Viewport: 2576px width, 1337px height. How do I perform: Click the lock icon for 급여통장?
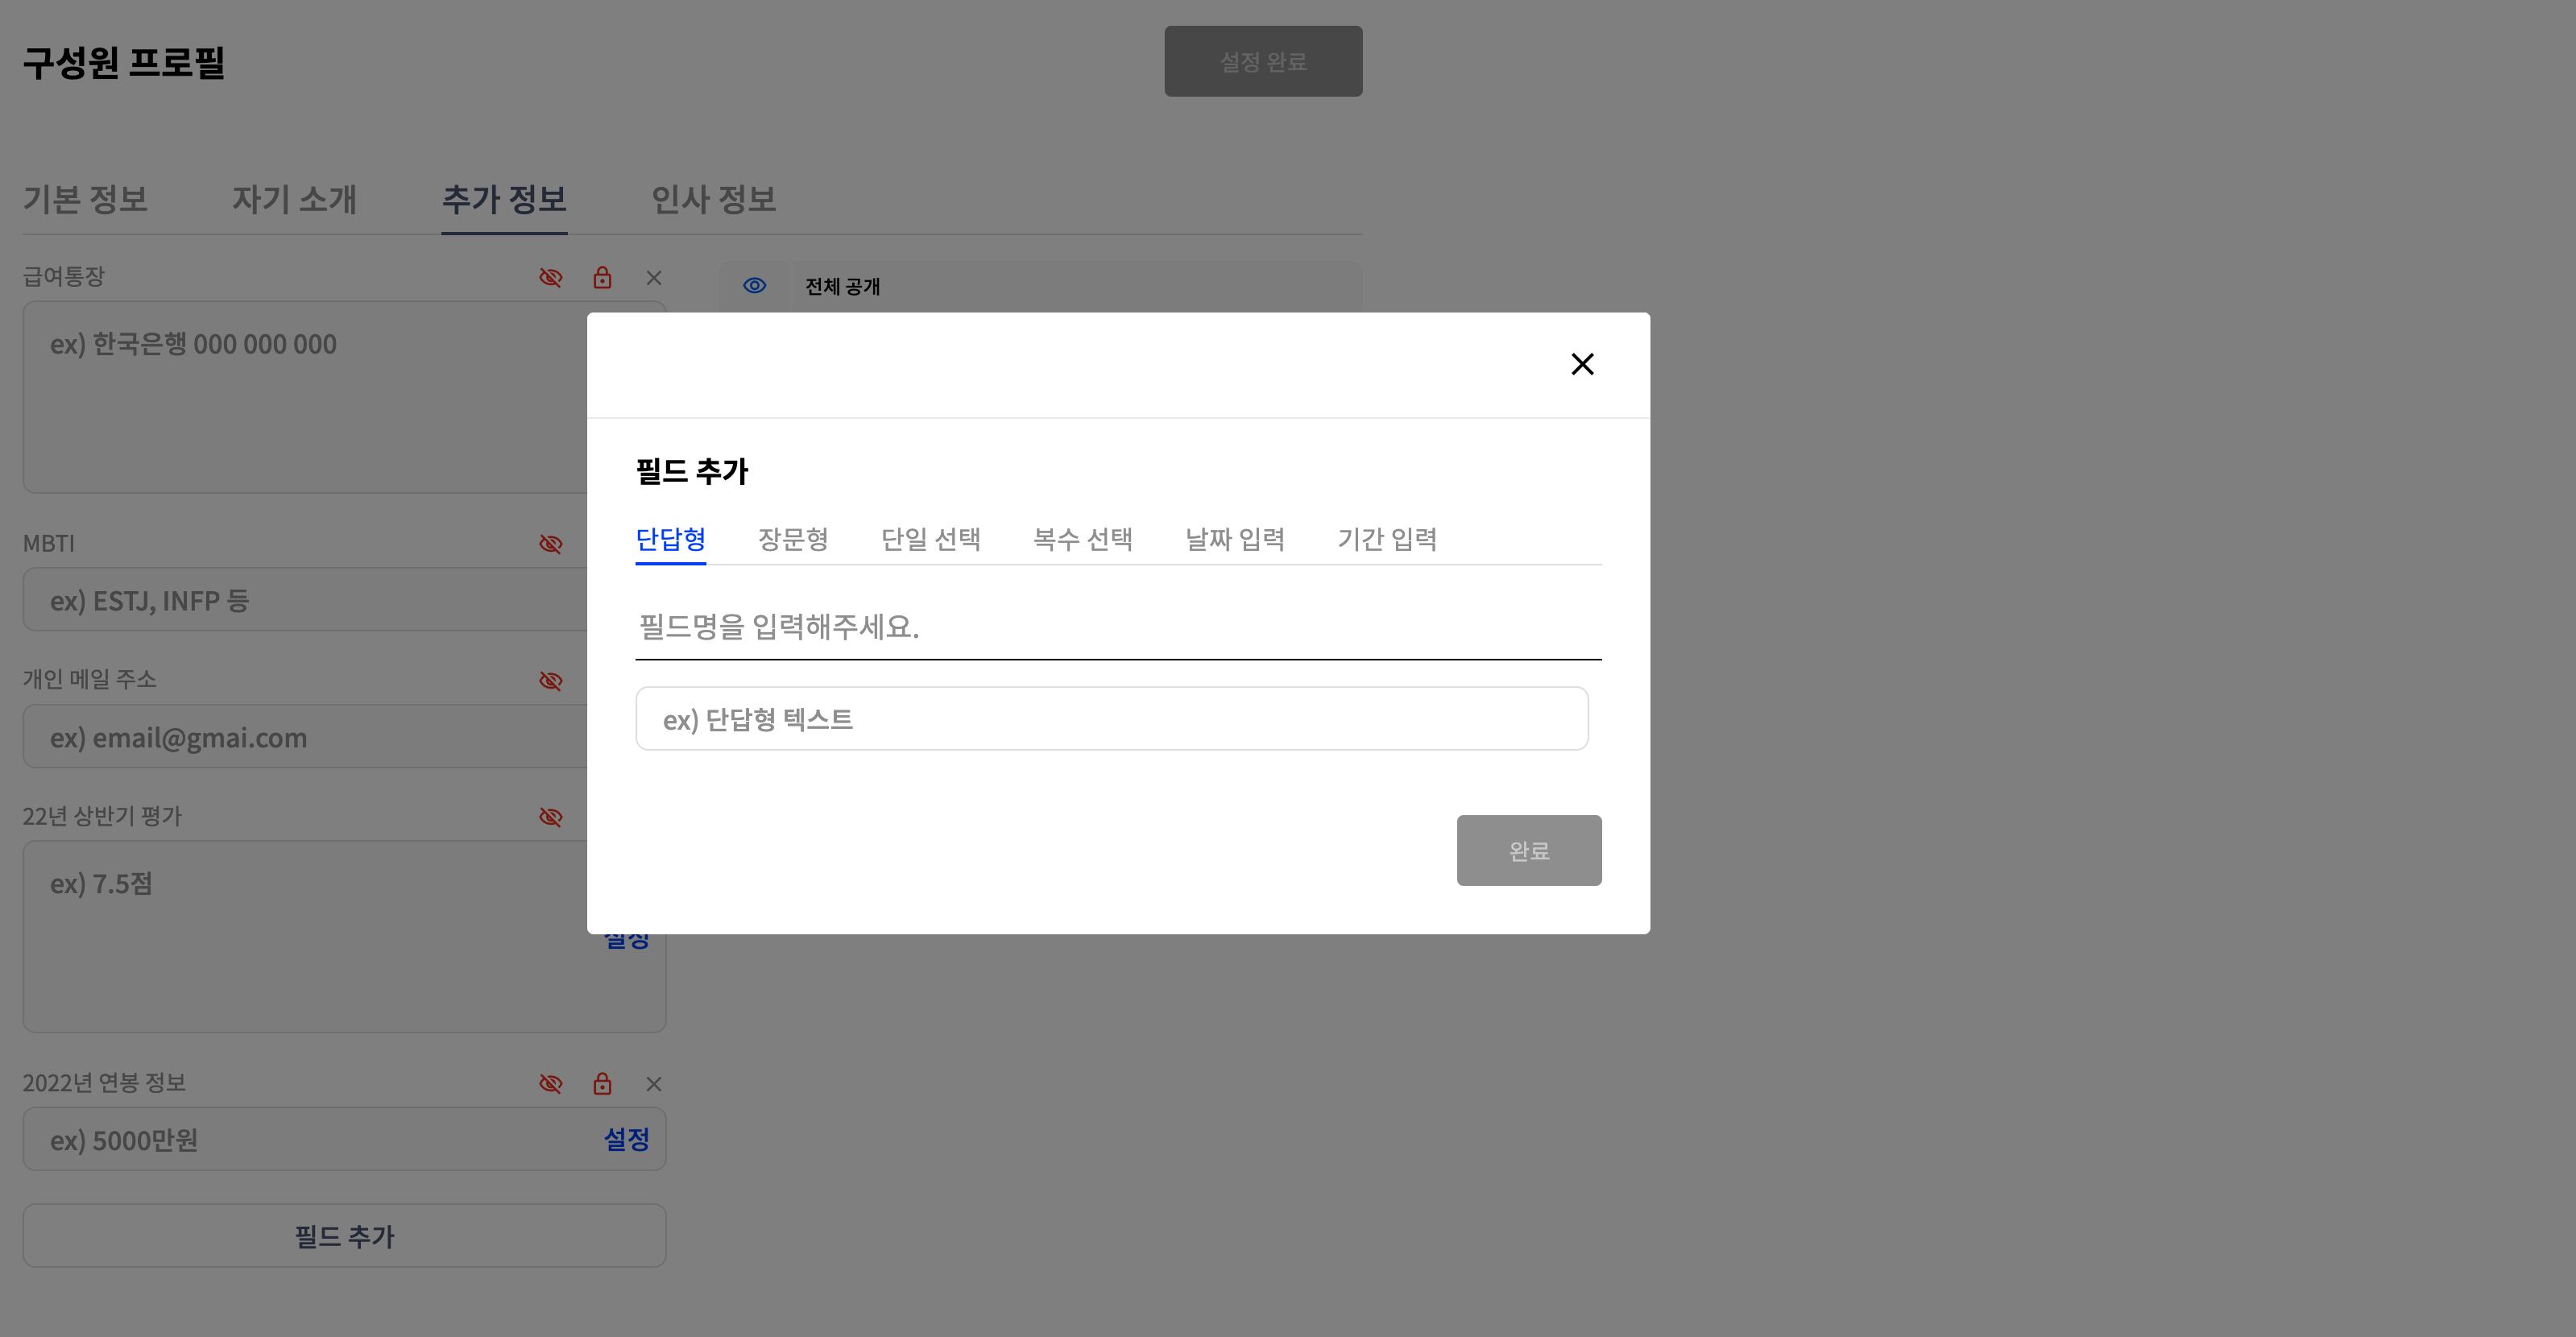[x=602, y=278]
